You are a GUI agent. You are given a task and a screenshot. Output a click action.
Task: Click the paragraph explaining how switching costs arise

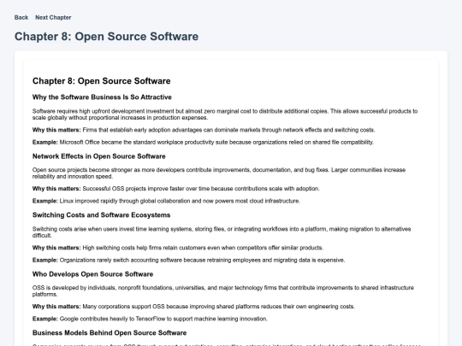point(222,232)
